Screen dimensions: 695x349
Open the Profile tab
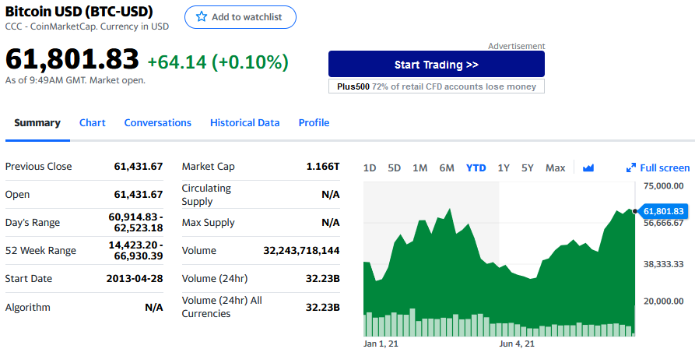pyautogui.click(x=314, y=123)
